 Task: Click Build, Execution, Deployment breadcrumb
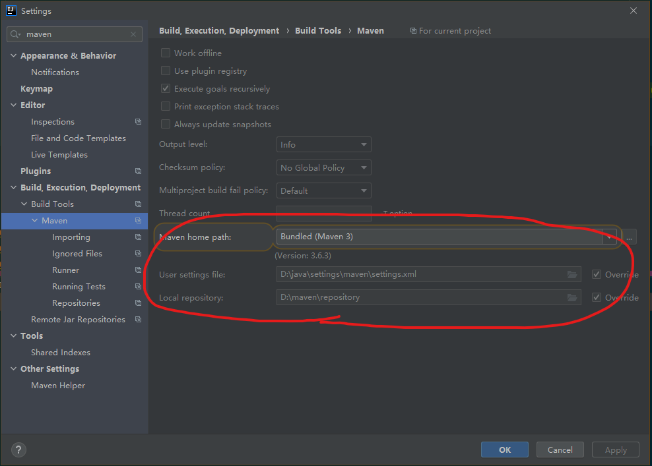[x=219, y=31]
